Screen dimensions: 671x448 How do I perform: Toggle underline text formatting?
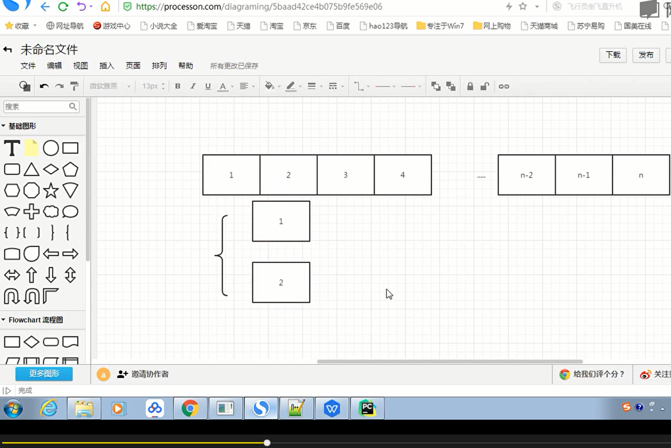coord(208,87)
